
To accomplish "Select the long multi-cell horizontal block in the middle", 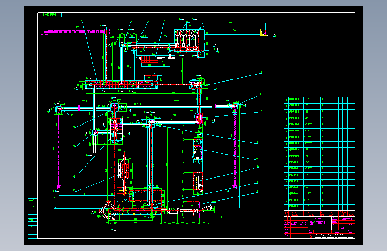I will click(121, 85).
